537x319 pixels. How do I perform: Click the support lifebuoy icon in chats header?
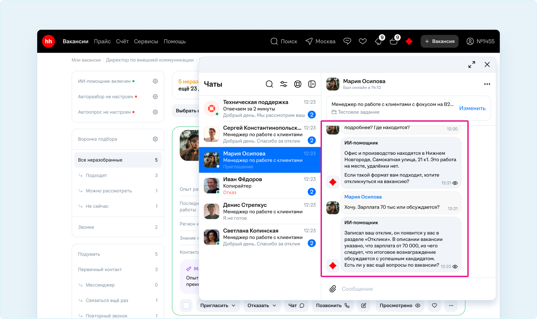point(298,84)
